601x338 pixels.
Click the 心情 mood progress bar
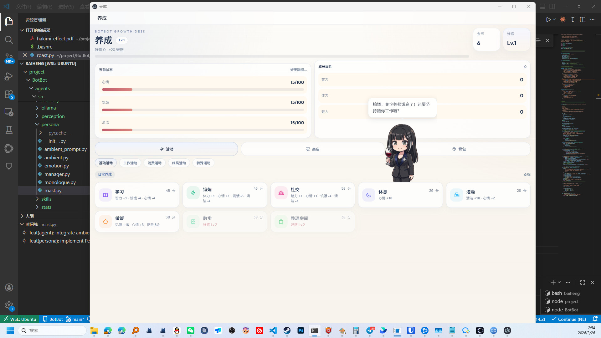203,90
